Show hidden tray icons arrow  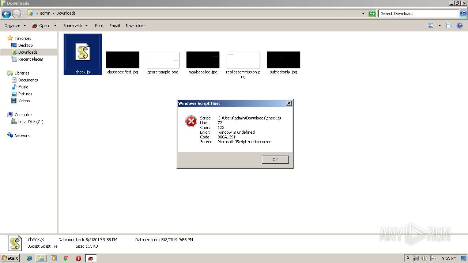(408, 258)
